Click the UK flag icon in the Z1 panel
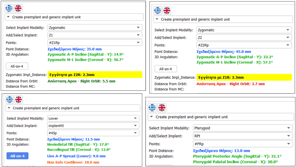Image resolution: width=296 pixels, height=167 pixels. click(x=18, y=8)
